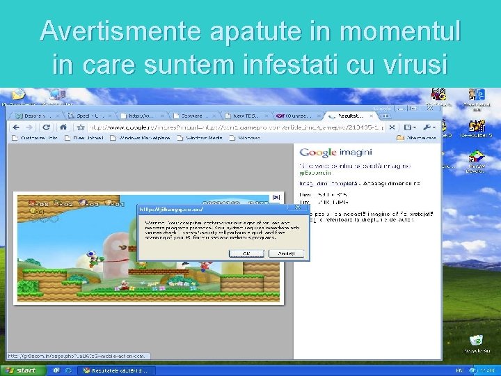This screenshot has width=501, height=376.
Task: Open the Free Pascal desktop icon
Action: [477, 98]
